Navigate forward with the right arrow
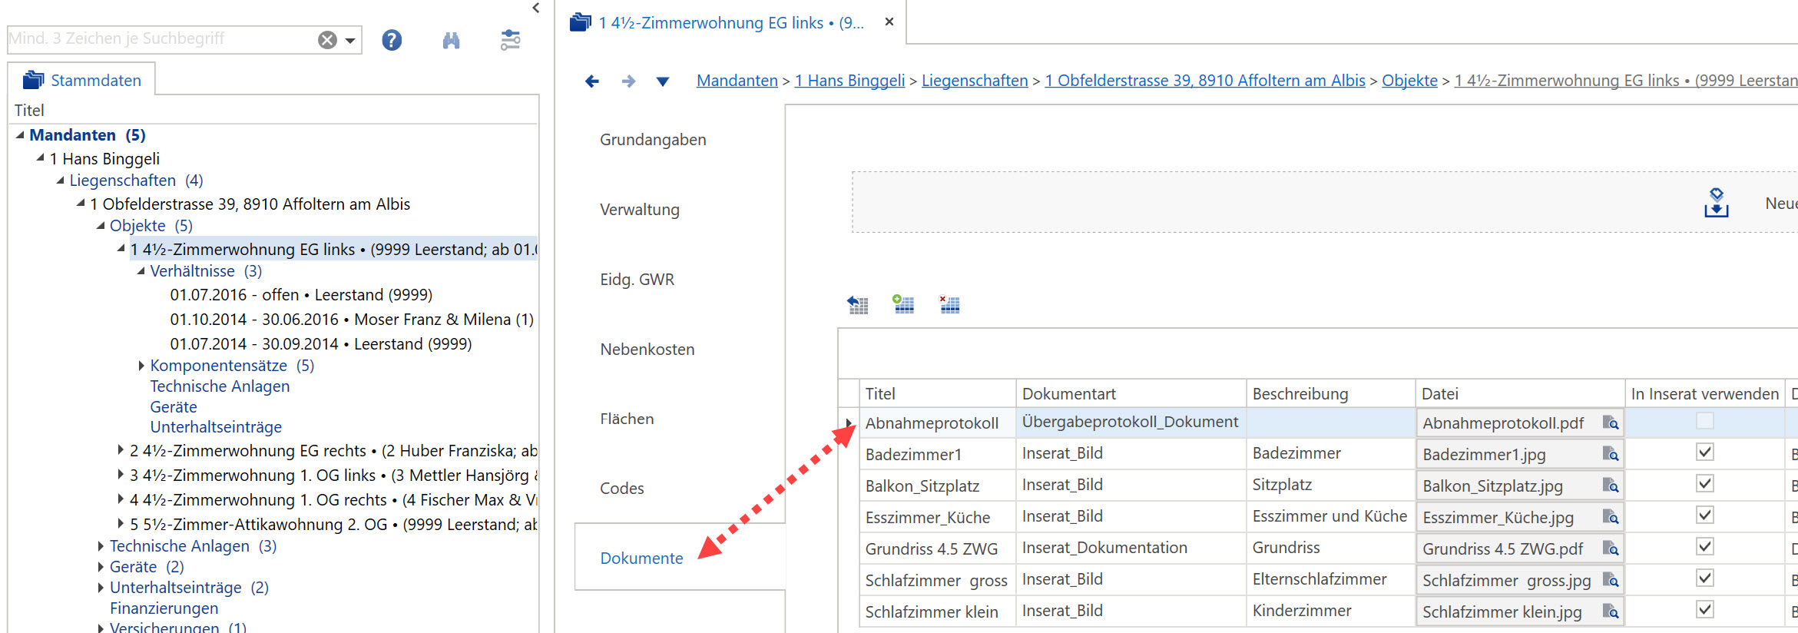1798x633 pixels. click(628, 81)
